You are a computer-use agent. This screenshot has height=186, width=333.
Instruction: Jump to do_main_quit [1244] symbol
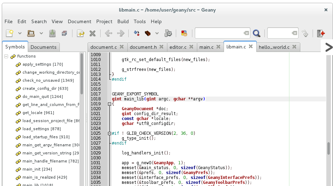point(43,97)
